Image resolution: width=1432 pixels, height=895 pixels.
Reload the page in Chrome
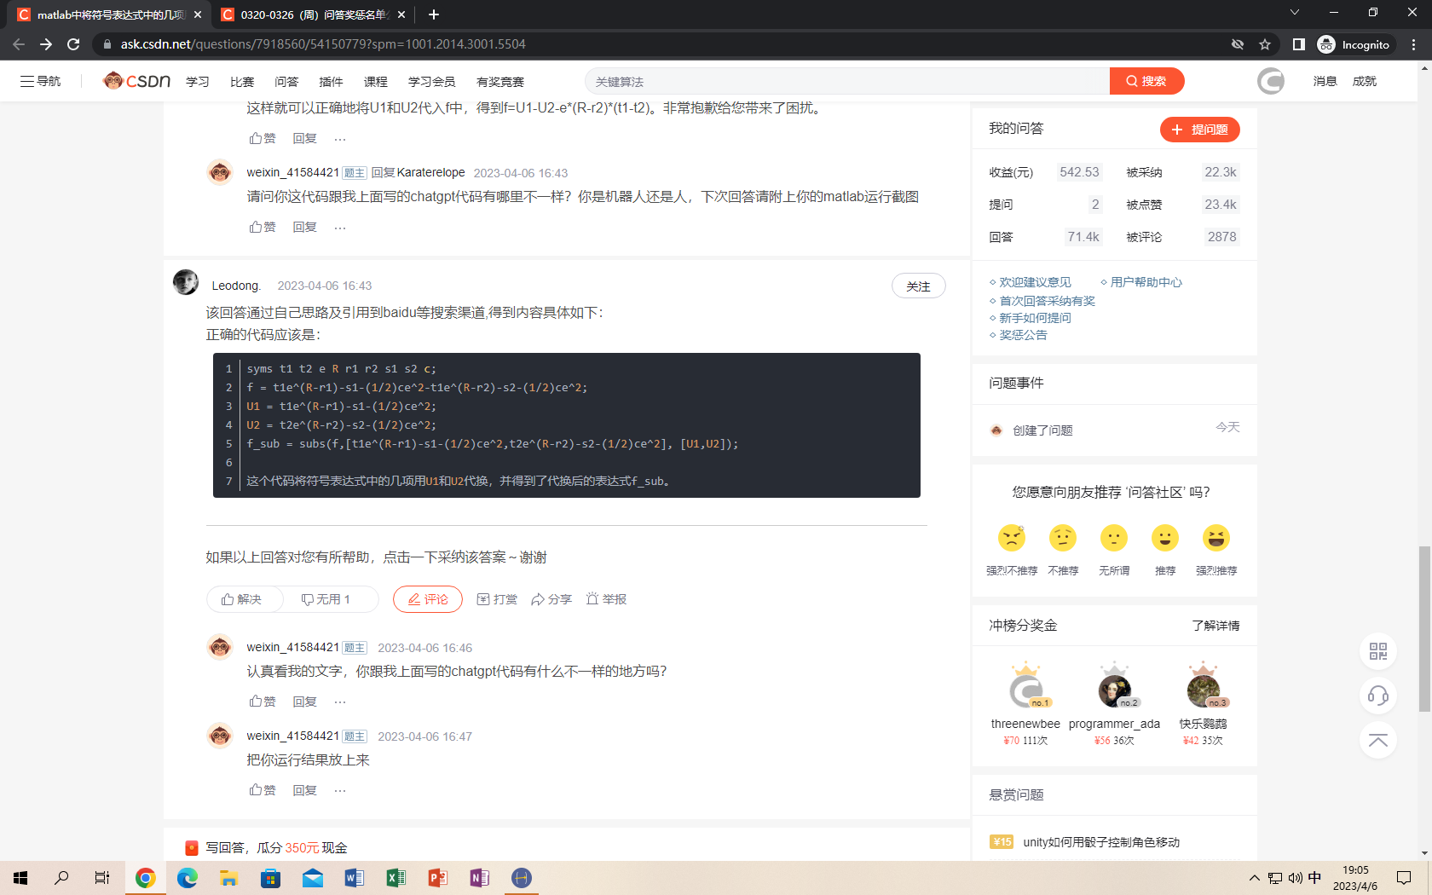pos(73,44)
